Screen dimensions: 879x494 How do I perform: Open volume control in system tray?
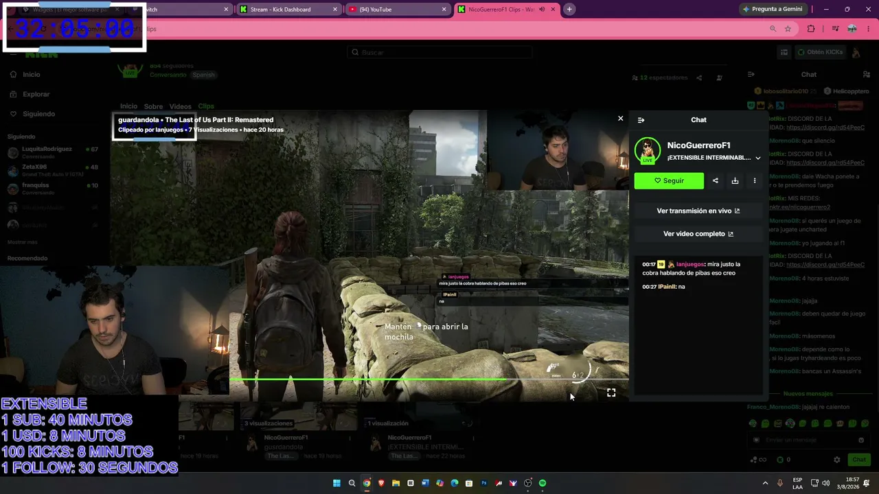pyautogui.click(x=825, y=483)
